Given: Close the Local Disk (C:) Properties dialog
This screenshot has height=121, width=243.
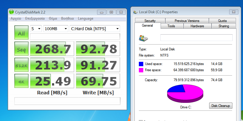Looking at the screenshot, I should 234,12.
